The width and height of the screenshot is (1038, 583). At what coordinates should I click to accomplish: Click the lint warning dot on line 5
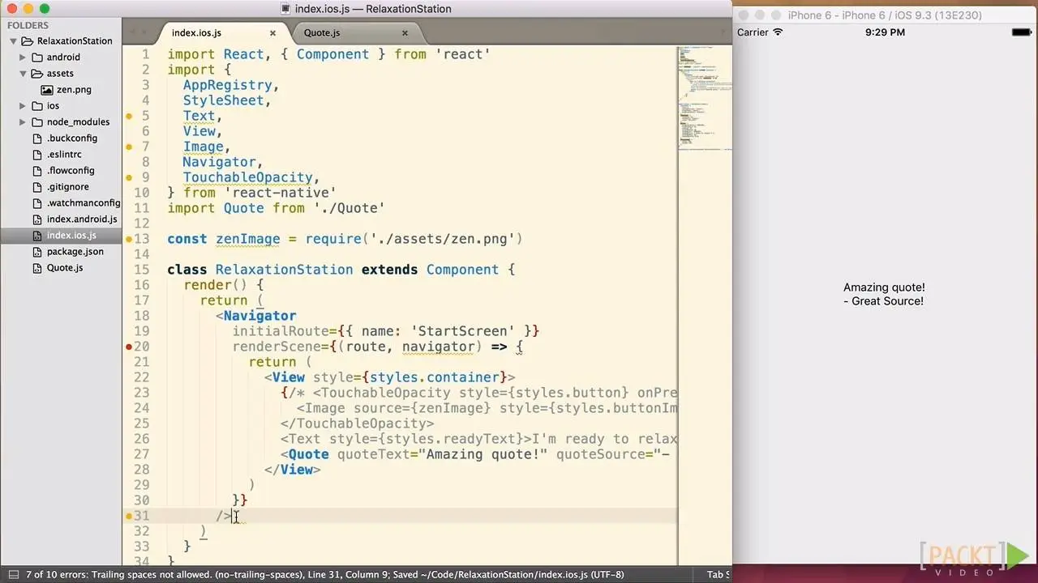coord(129,117)
